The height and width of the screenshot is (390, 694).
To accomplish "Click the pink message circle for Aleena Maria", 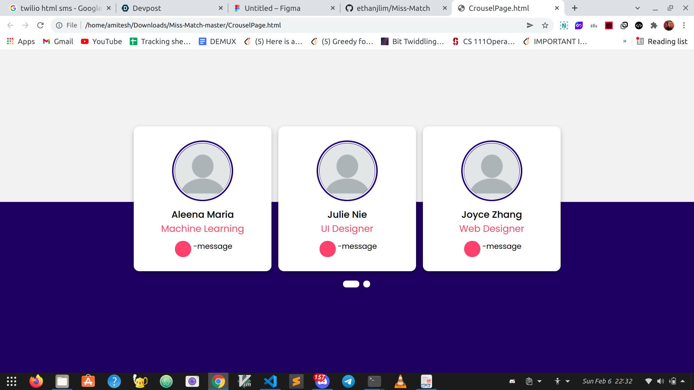I will [x=183, y=249].
